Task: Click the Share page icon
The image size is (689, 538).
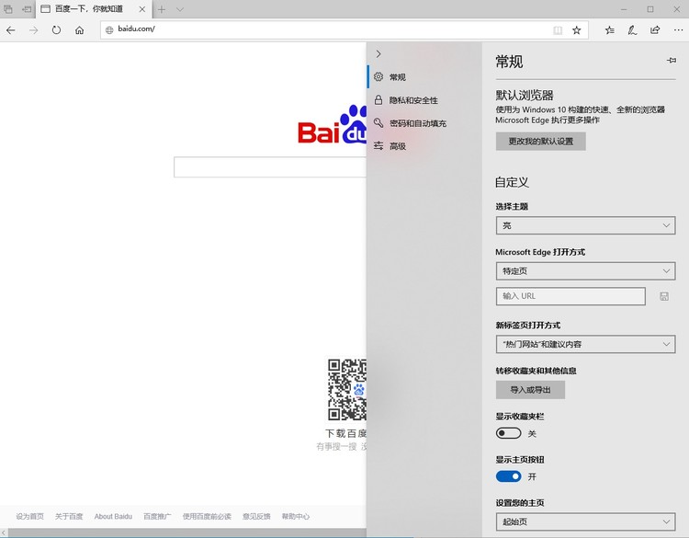Action: pyautogui.click(x=654, y=29)
